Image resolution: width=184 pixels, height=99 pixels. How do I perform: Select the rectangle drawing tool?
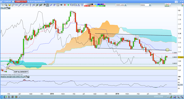pos(75,5)
